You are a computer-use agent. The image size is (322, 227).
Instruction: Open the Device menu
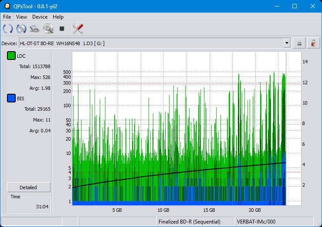(x=40, y=17)
